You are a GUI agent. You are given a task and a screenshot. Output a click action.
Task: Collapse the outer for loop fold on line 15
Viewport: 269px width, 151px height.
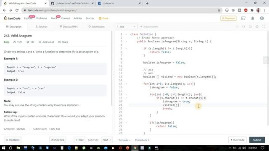click(x=126, y=84)
